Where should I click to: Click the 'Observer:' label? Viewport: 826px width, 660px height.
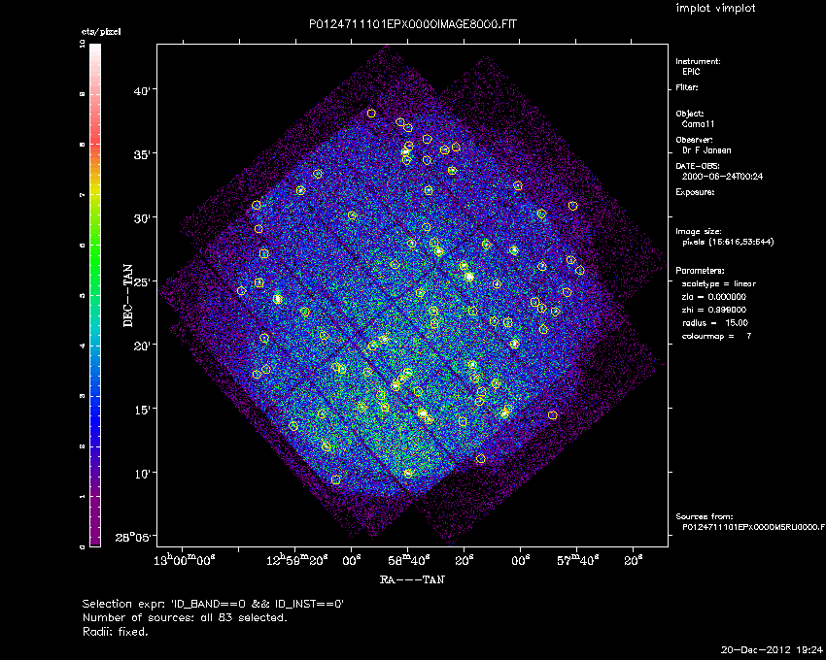pyautogui.click(x=694, y=140)
